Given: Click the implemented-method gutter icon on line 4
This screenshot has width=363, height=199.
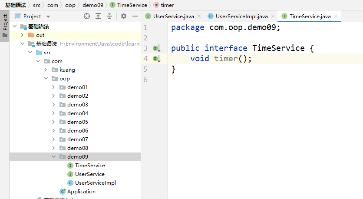Looking at the screenshot, I should (x=157, y=59).
